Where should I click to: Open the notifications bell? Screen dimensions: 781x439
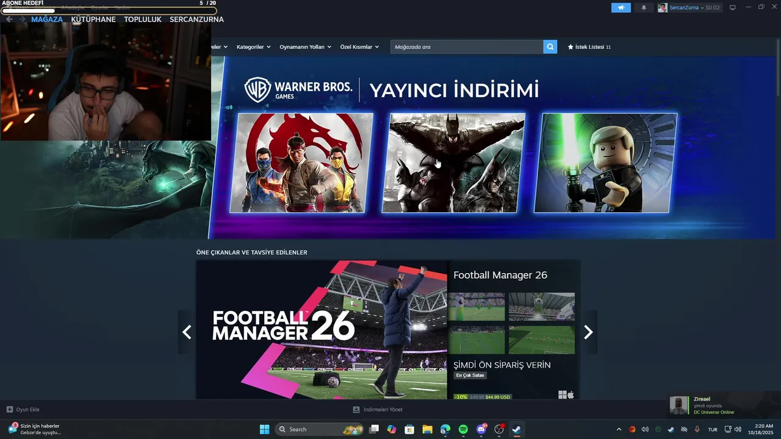point(644,7)
